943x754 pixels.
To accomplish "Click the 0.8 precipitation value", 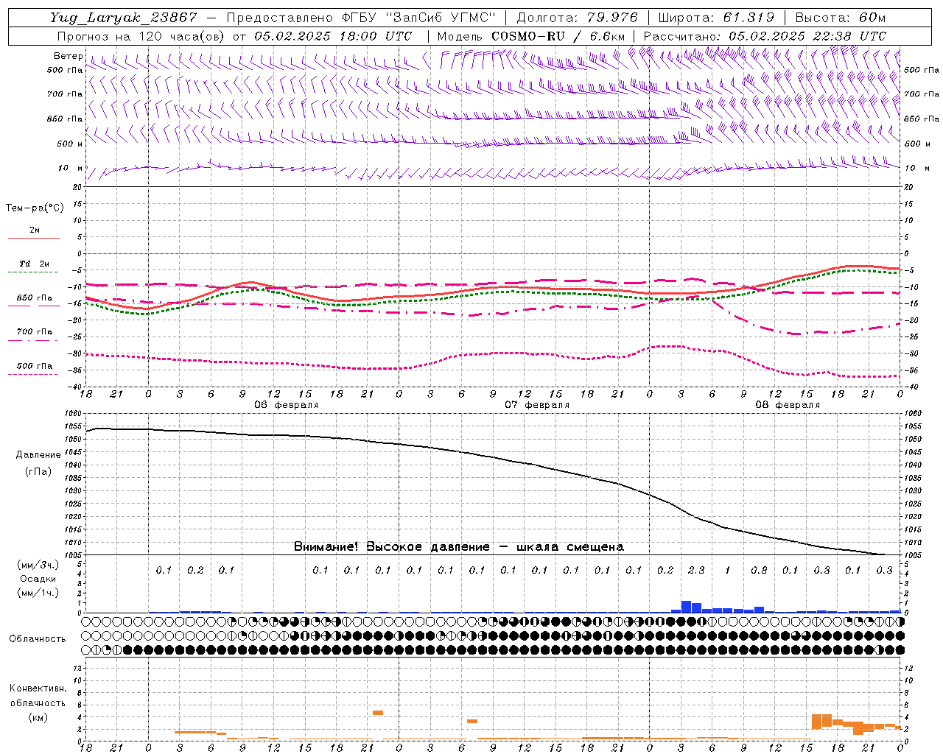I will (759, 570).
